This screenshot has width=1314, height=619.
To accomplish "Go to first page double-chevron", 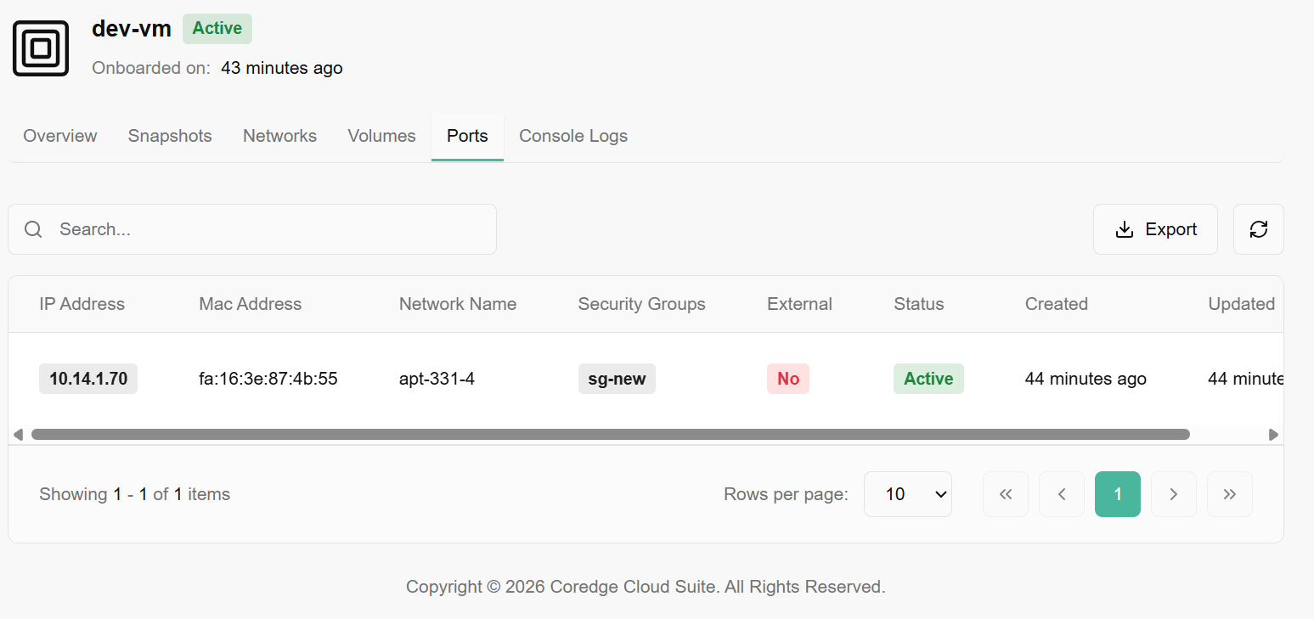I will click(x=1005, y=494).
